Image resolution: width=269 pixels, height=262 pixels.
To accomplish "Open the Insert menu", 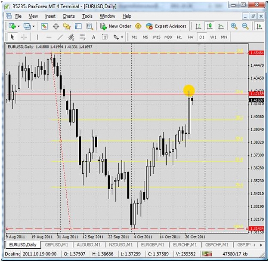I will tap(50, 16).
